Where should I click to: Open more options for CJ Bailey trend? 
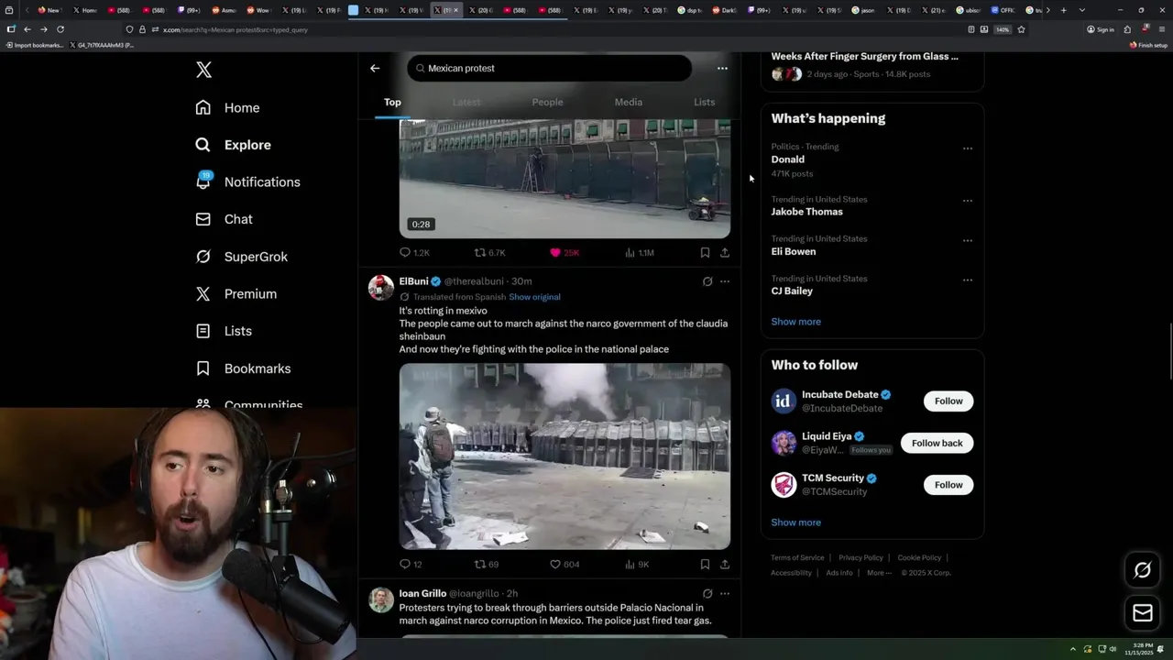tap(967, 280)
